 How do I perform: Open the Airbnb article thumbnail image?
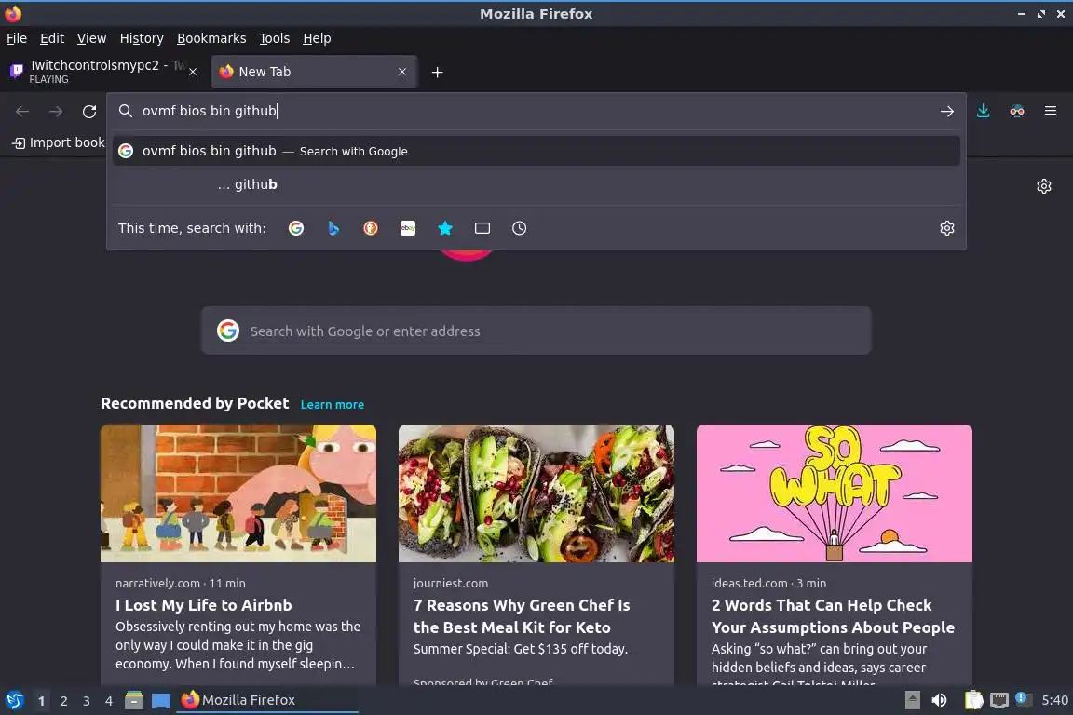click(238, 493)
